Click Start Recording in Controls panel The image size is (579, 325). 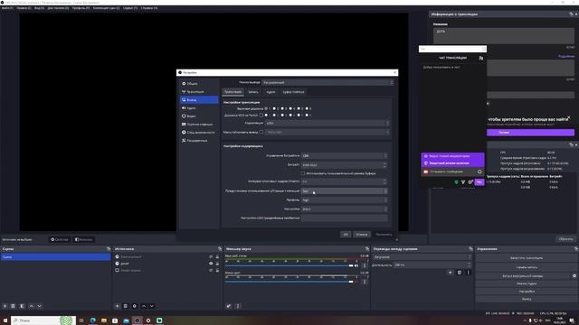[x=527, y=267]
